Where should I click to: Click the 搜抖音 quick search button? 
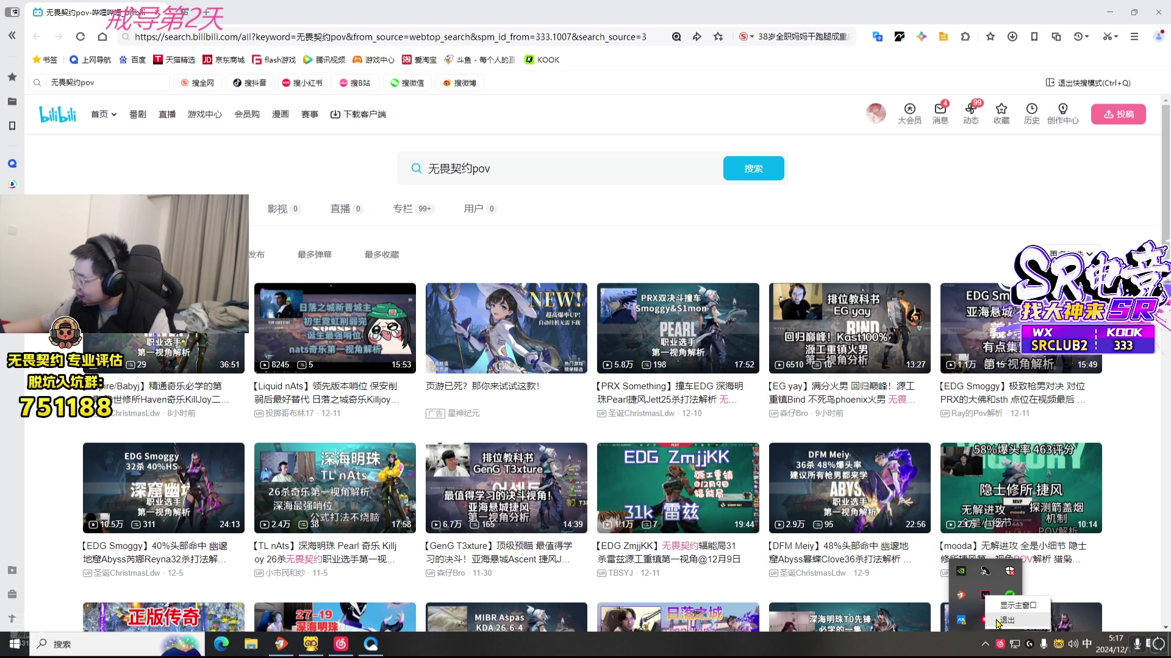tap(250, 83)
